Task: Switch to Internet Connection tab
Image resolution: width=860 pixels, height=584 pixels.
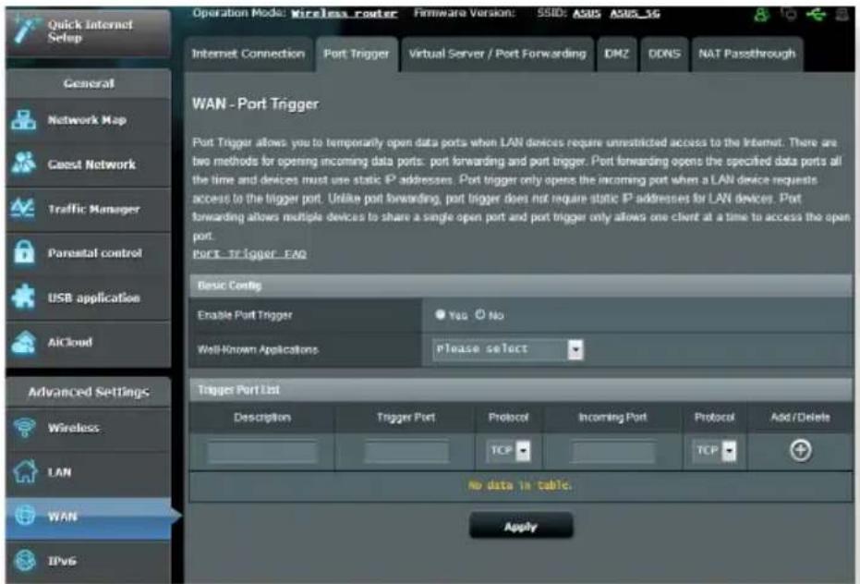Action: click(248, 55)
